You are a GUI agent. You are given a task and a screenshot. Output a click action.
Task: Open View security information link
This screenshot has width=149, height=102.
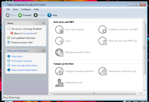point(24,65)
